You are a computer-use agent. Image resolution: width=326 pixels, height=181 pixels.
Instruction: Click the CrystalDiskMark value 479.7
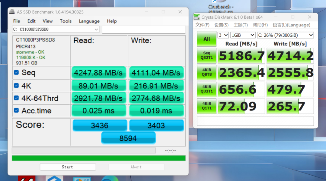pyautogui.click(x=290, y=89)
